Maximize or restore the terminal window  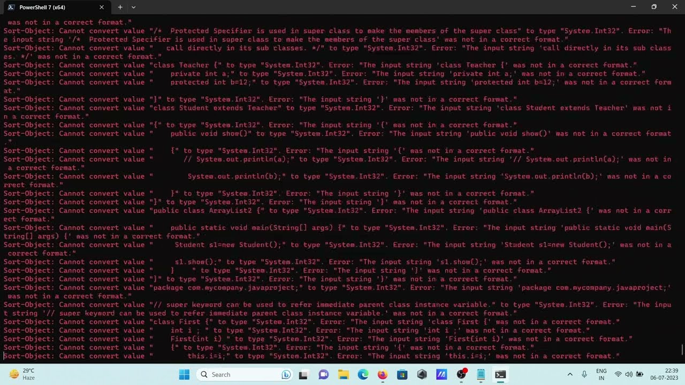coord(654,7)
